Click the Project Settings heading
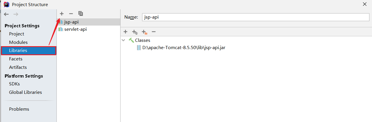The width and height of the screenshot is (372, 122). 22,26
